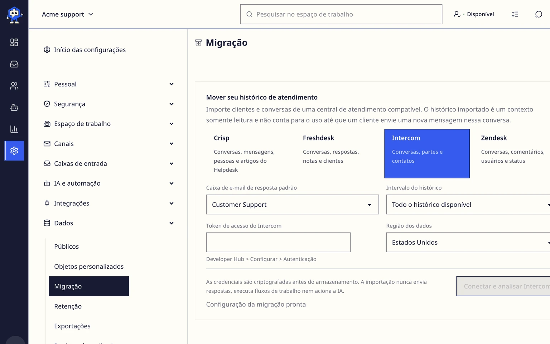Screen dimensions: 550x344
Task: Open the Estados Unidos region dropdown
Action: coord(468,243)
